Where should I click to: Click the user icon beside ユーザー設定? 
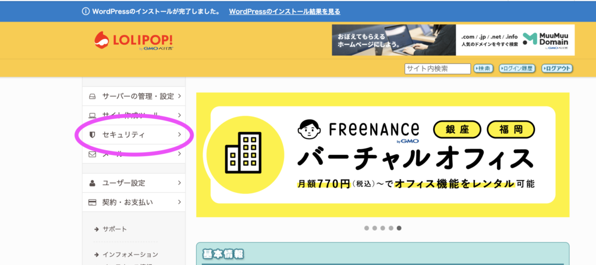pos(92,183)
